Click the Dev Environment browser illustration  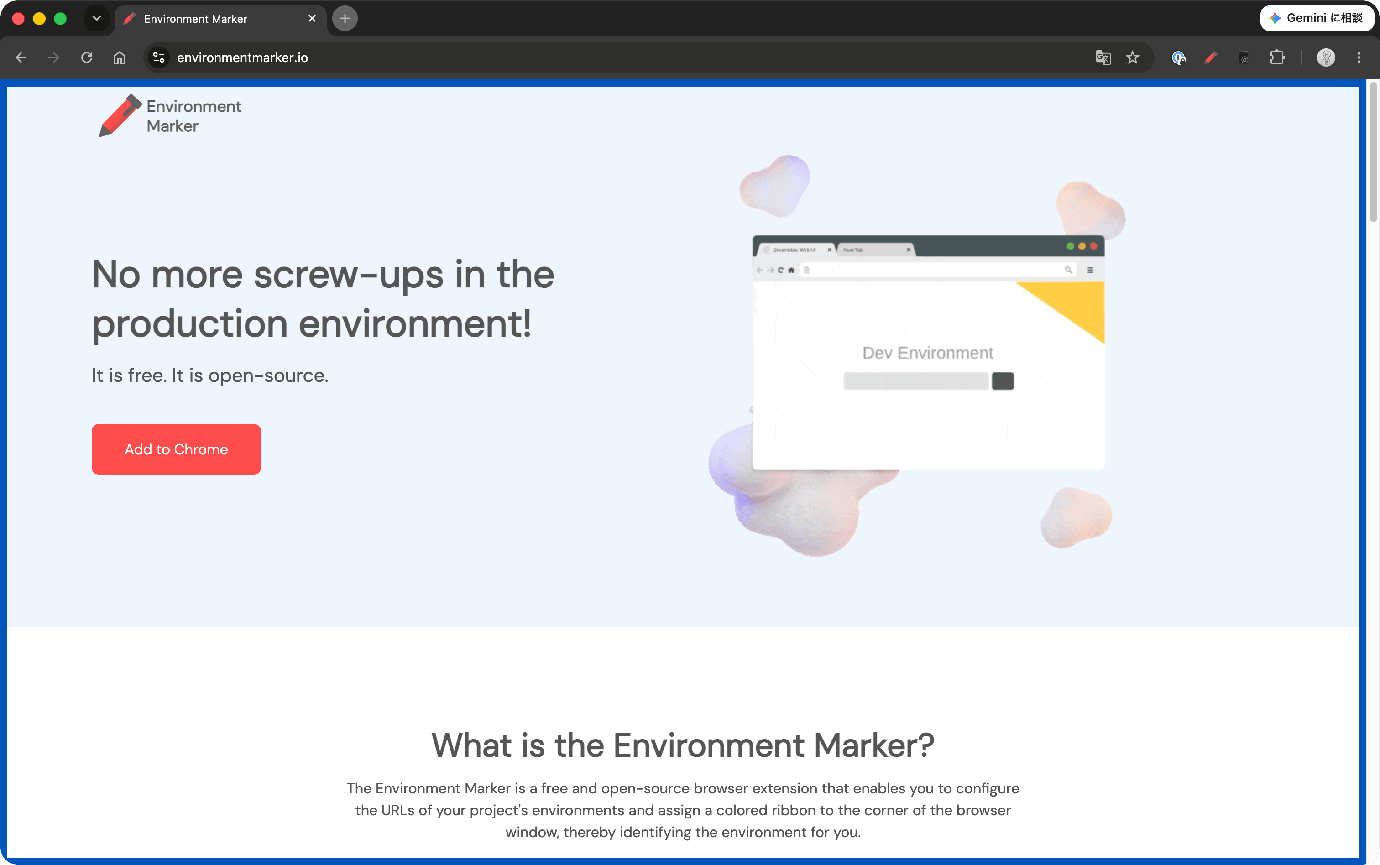click(928, 352)
